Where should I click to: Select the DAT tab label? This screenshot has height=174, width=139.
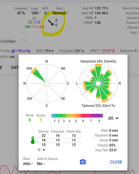[x=15, y=68]
